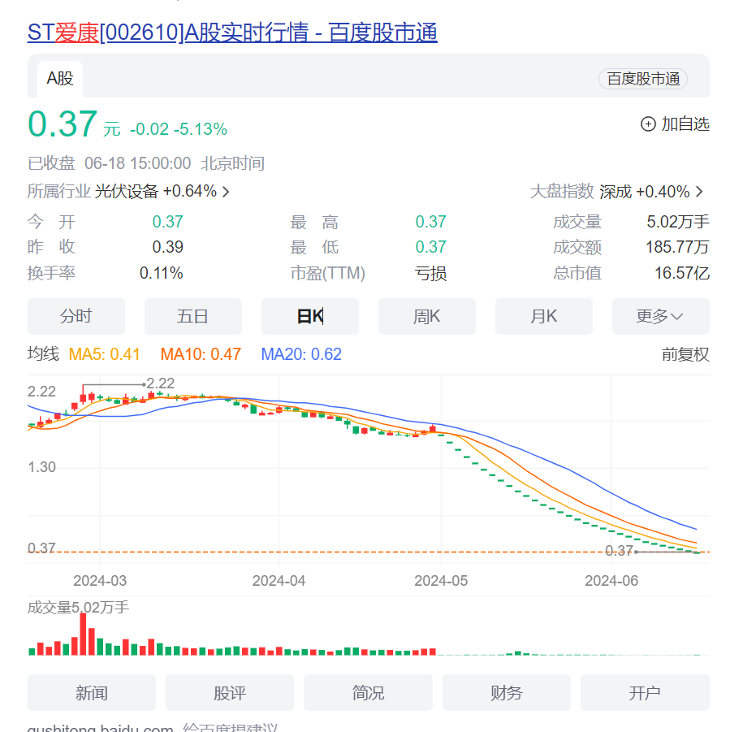
Task: Click the 均线 label
Action: pyautogui.click(x=43, y=353)
